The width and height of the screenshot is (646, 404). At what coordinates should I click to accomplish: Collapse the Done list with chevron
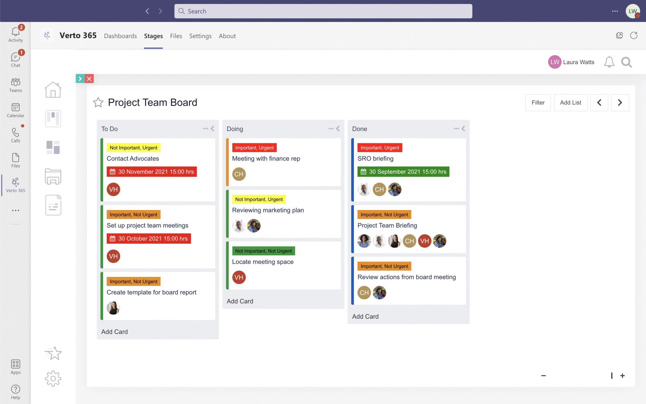click(x=464, y=129)
